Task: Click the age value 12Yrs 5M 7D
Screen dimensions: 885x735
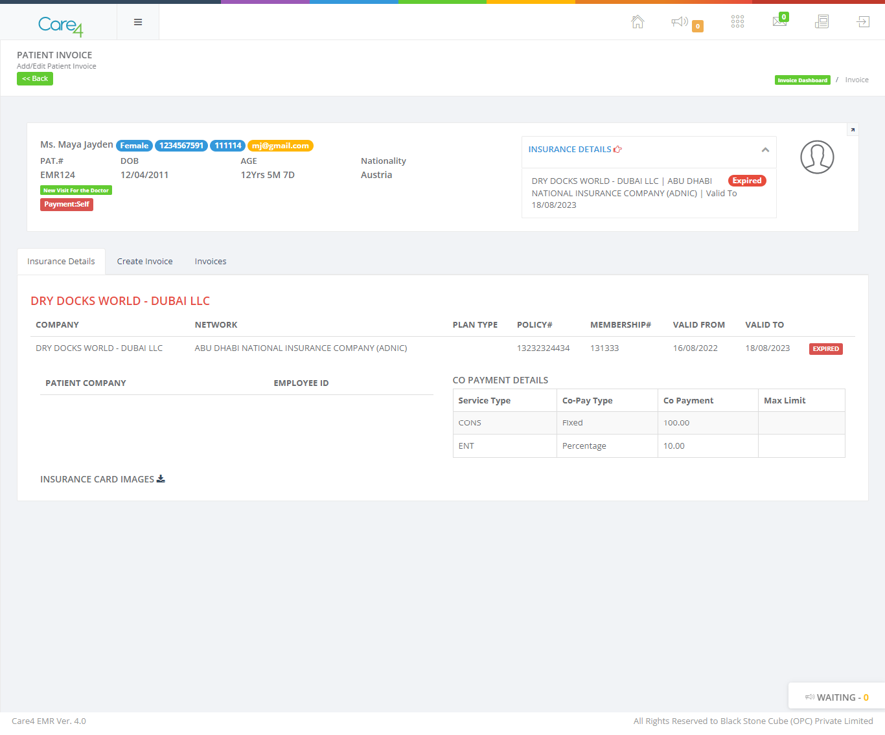Action: 268,175
